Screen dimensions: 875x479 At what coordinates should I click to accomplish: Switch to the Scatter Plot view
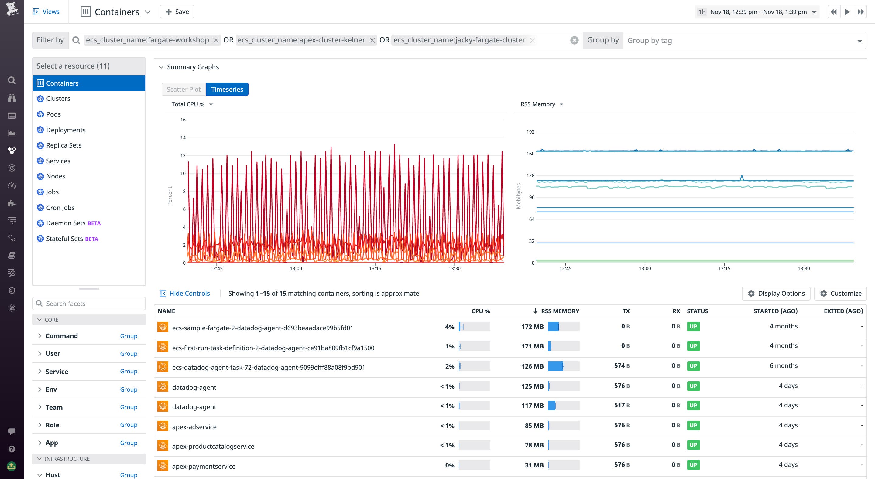coord(183,89)
